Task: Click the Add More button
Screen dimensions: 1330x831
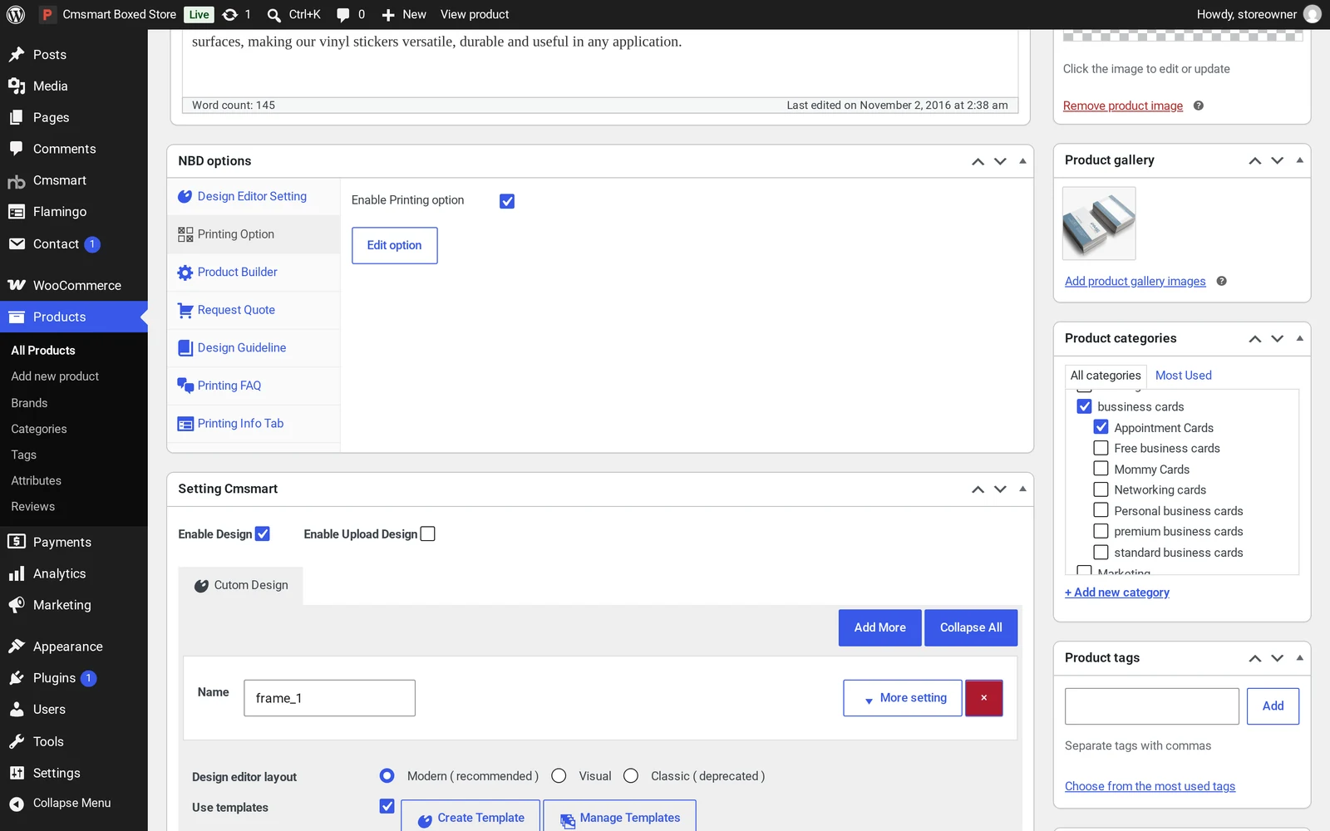Action: click(880, 628)
